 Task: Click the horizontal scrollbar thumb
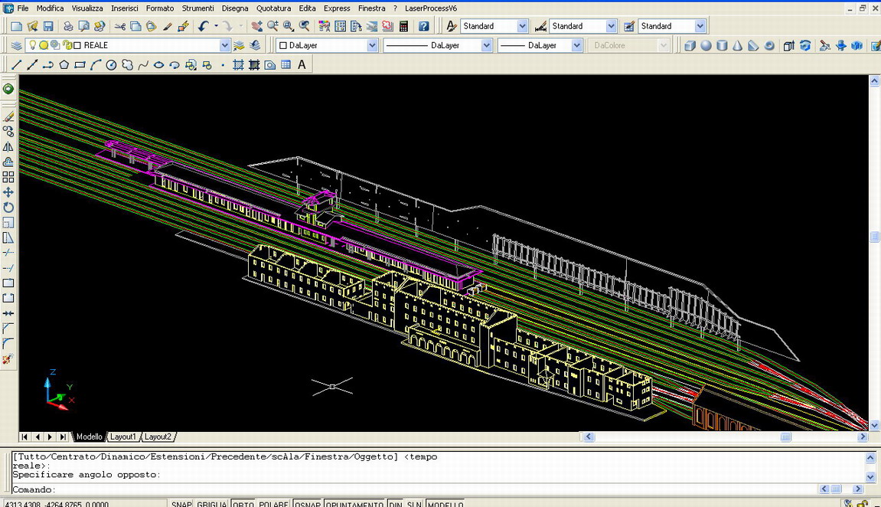785,437
